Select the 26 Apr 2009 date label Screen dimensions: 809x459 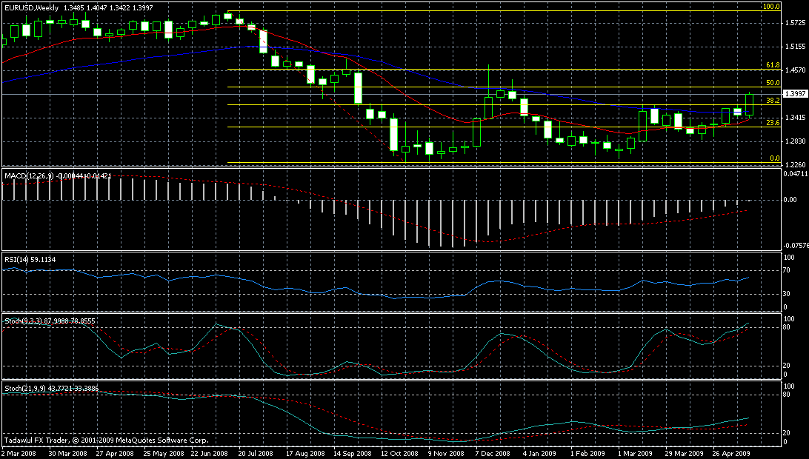tap(730, 452)
